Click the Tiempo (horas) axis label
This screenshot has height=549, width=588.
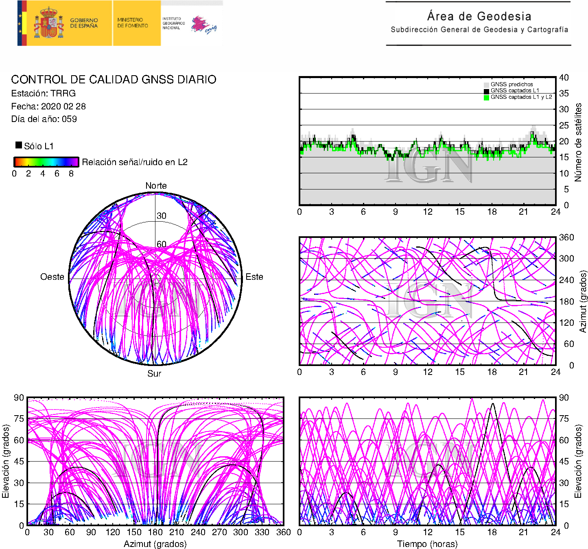(427, 544)
